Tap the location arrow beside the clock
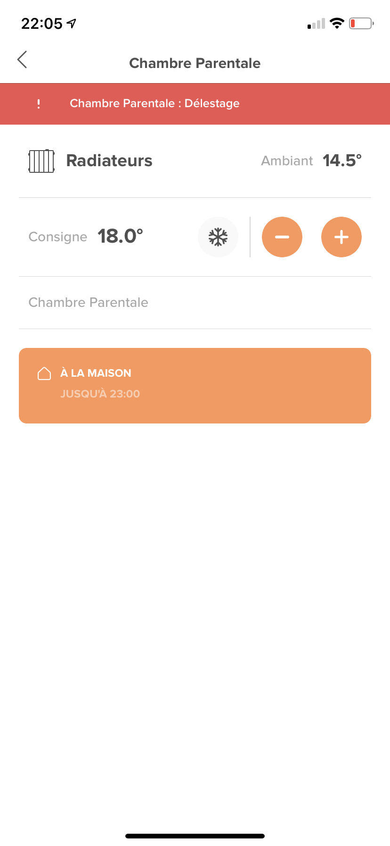This screenshot has width=390, height=846. pos(72,23)
